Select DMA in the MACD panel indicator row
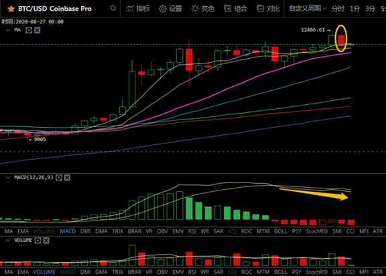386x276 pixels. pyautogui.click(x=101, y=231)
